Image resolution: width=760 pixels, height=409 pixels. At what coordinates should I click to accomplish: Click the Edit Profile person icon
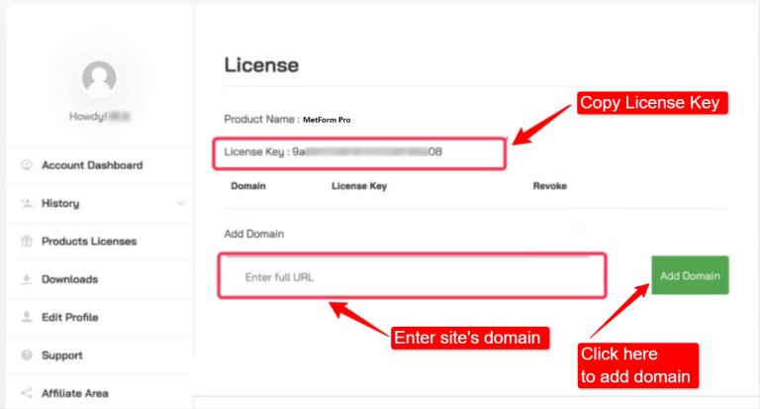coord(26,317)
